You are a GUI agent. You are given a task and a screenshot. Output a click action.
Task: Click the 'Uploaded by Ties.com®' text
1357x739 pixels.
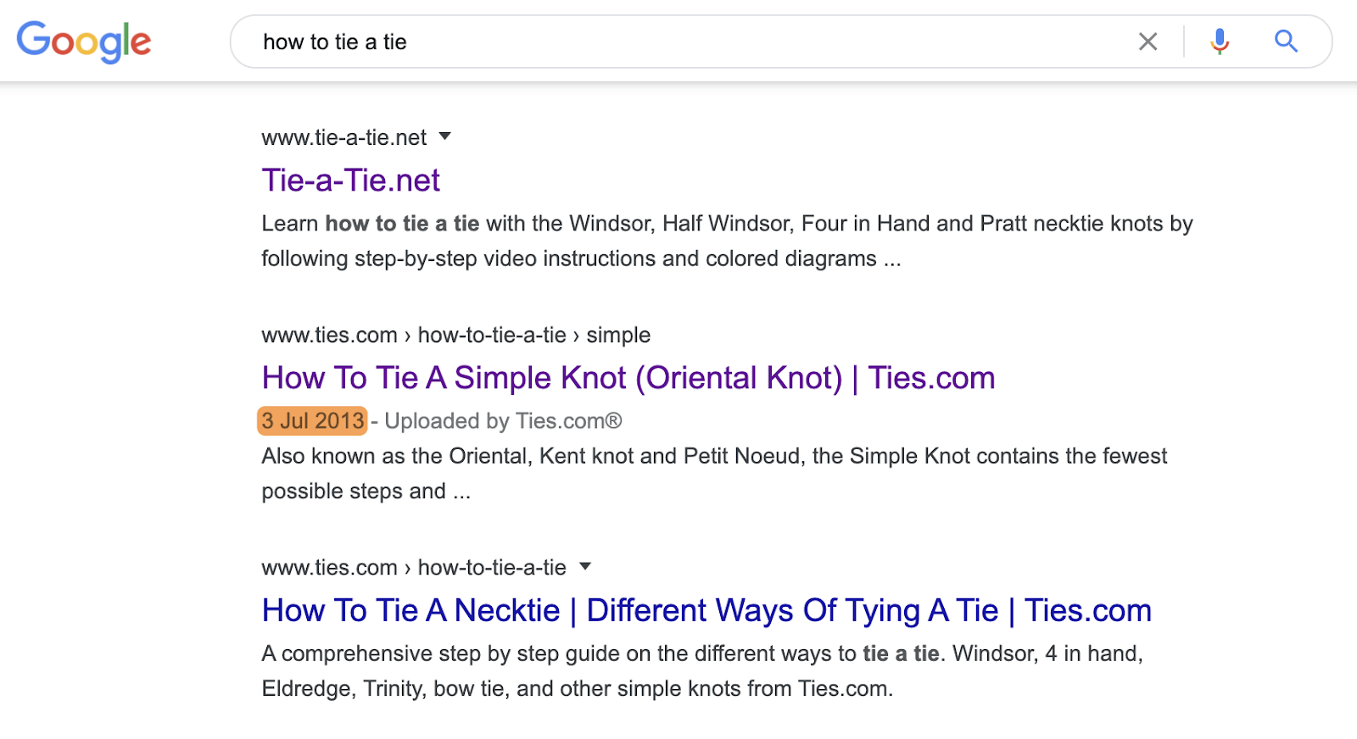[x=503, y=421]
